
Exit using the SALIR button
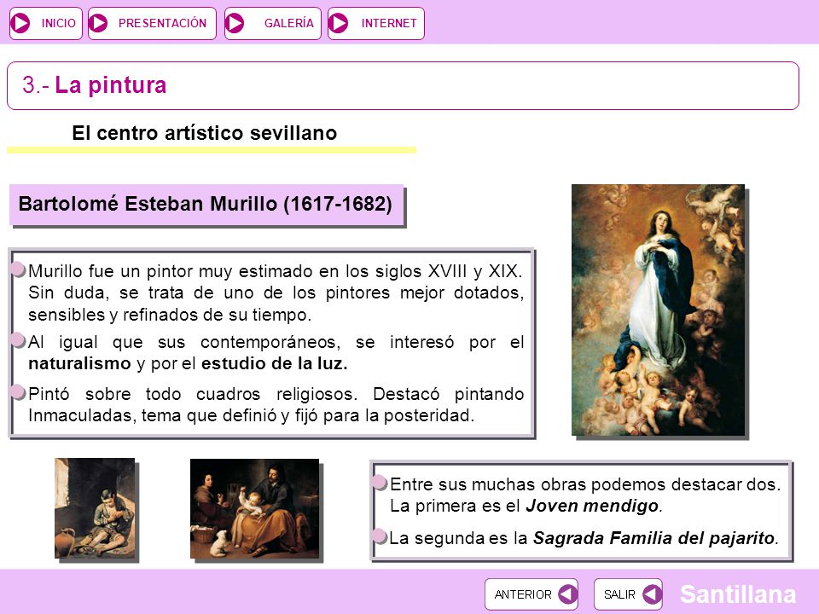pos(629,594)
